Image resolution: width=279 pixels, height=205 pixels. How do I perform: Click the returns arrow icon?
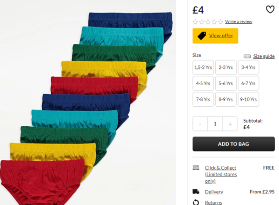(x=196, y=202)
